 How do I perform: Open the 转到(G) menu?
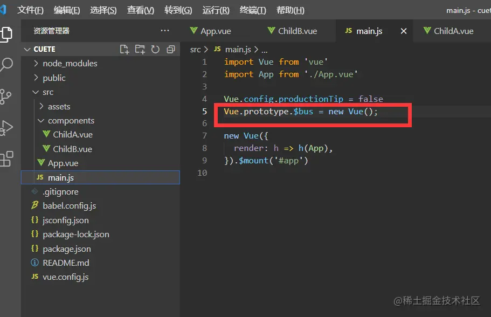(178, 10)
